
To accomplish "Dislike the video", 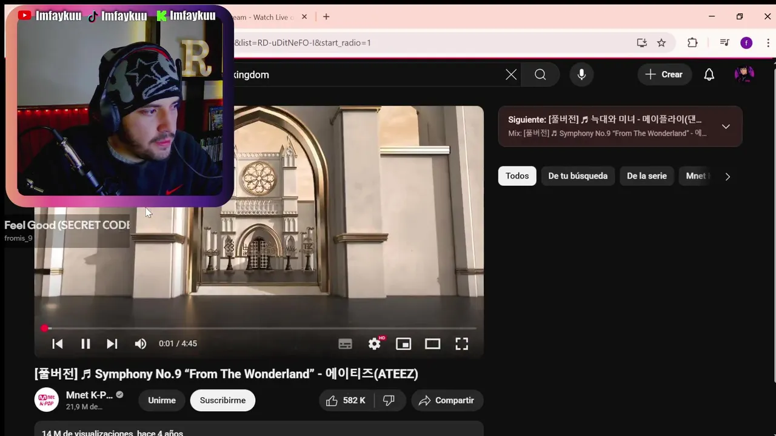I will click(x=389, y=400).
